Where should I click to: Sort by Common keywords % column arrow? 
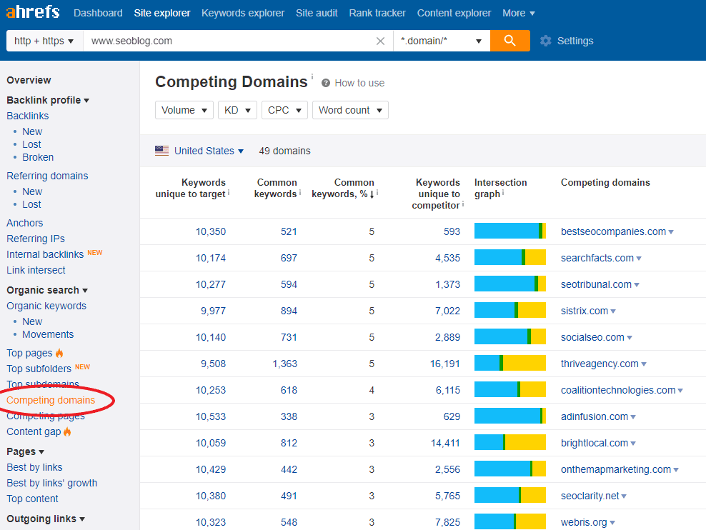[x=372, y=194]
